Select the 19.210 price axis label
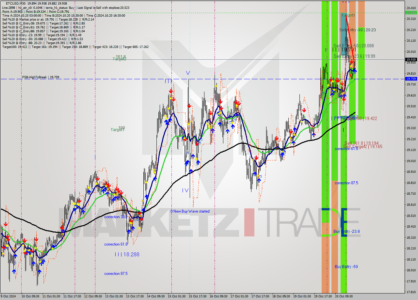The height and width of the screenshot is (300, 418). pos(411,139)
